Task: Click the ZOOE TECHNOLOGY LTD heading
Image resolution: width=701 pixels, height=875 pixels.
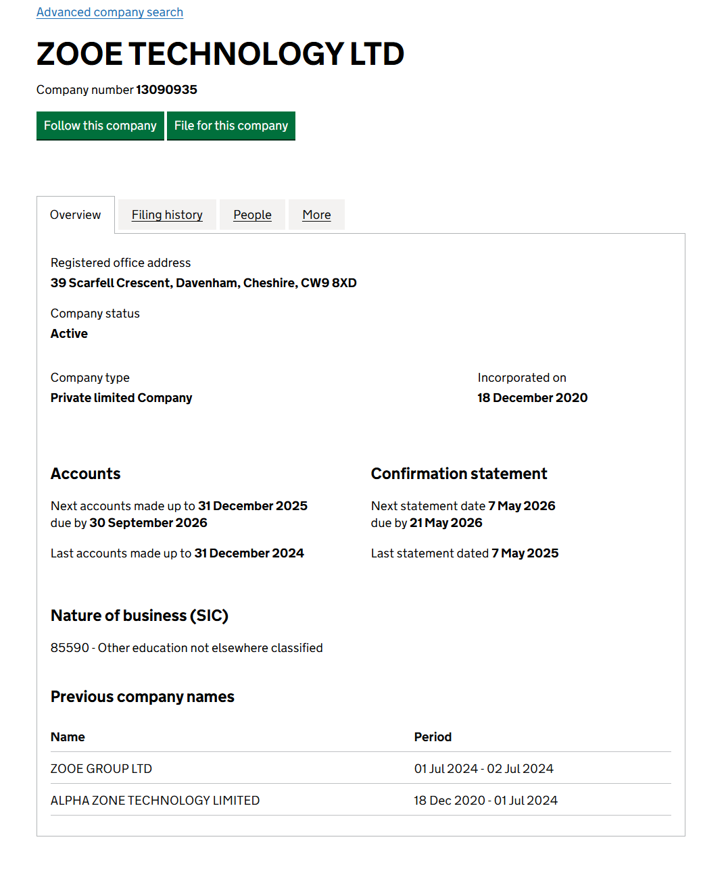Action: coord(220,54)
